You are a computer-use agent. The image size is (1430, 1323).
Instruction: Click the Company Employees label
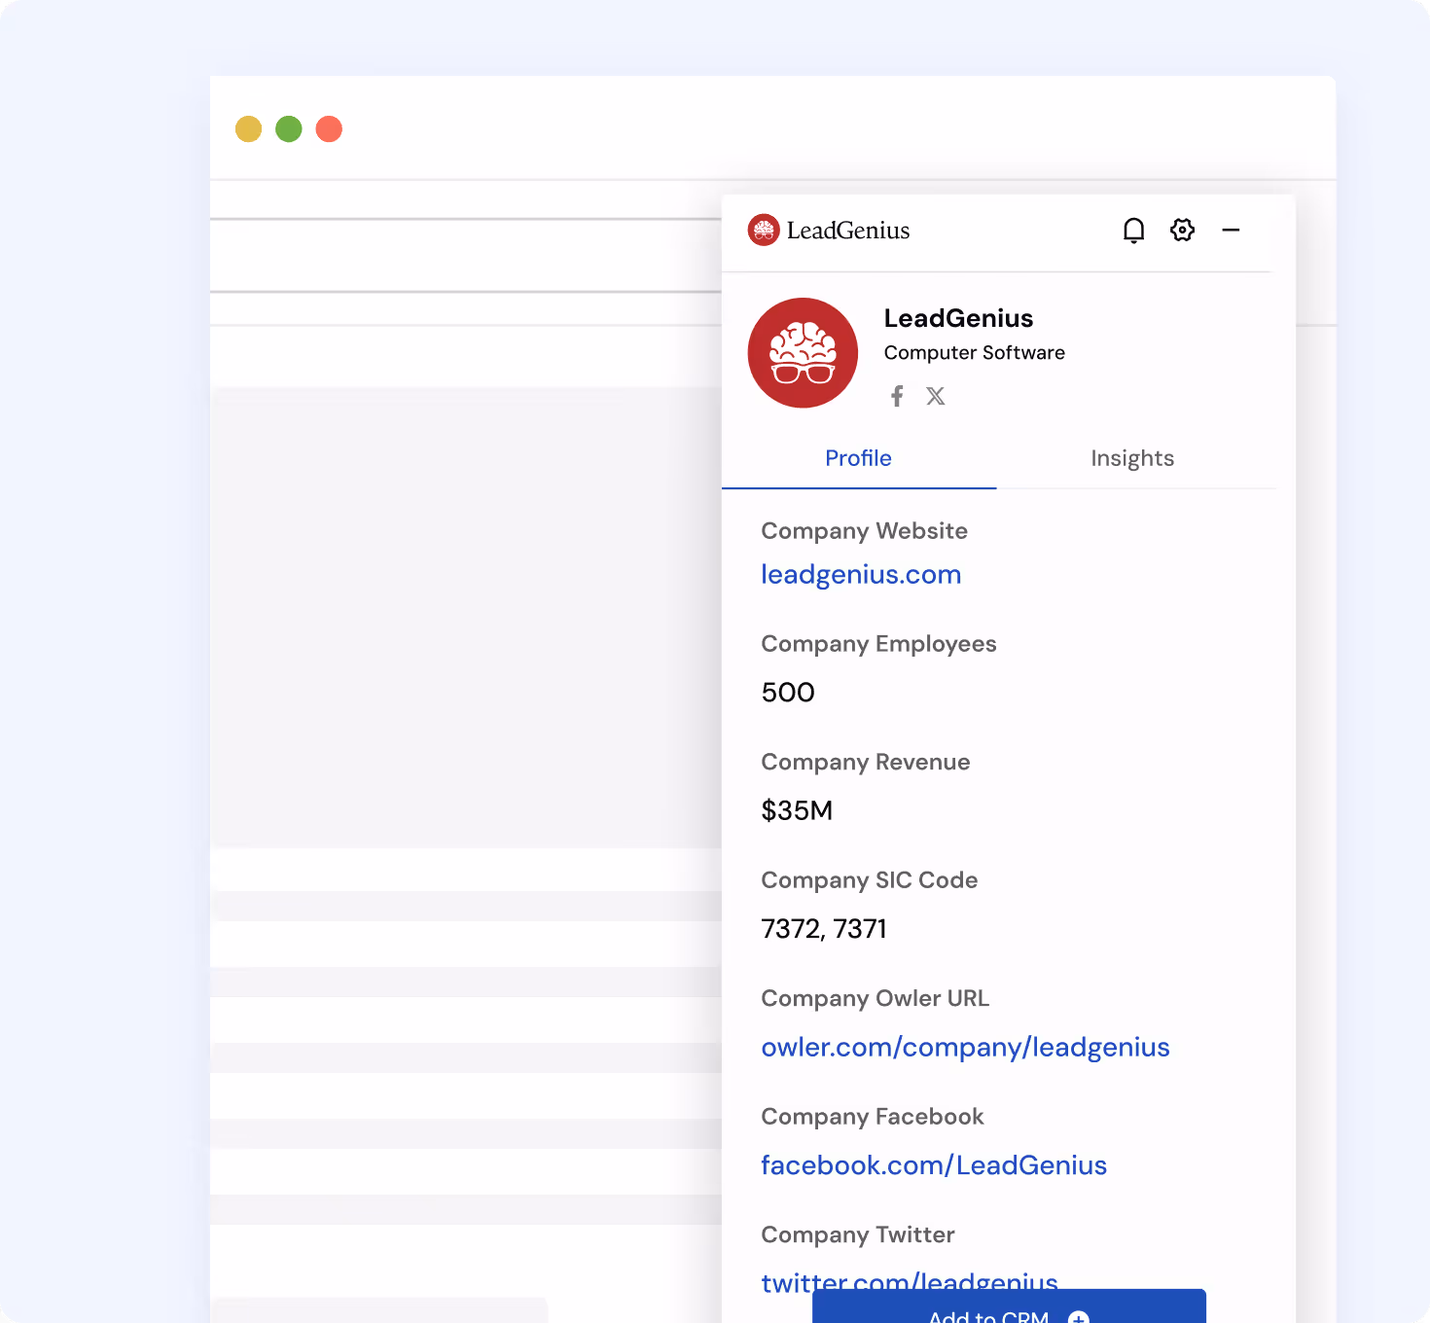coord(878,644)
